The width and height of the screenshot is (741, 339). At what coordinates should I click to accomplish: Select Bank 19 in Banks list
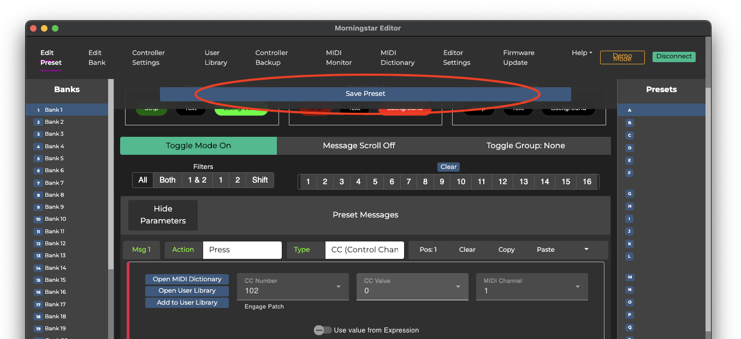(x=67, y=329)
